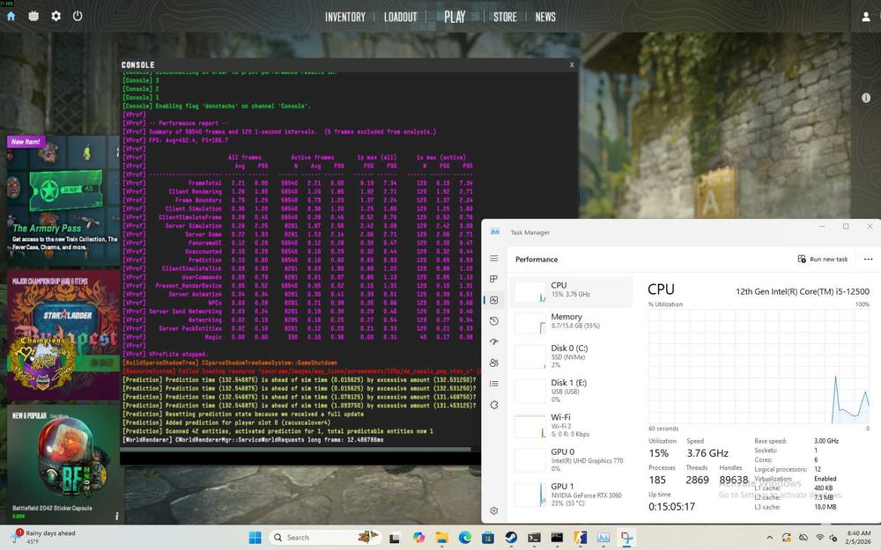This screenshot has height=550, width=881.
Task: Click the 0:15:05:17 up time value
Action: (x=671, y=507)
